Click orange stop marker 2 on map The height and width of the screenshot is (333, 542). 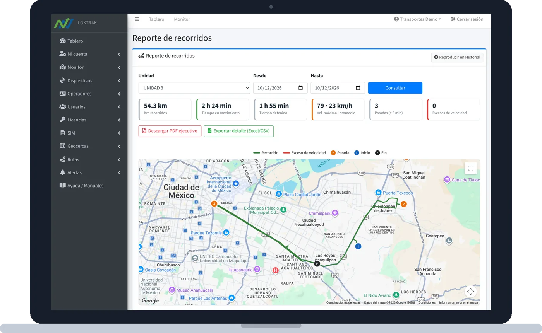click(404, 204)
